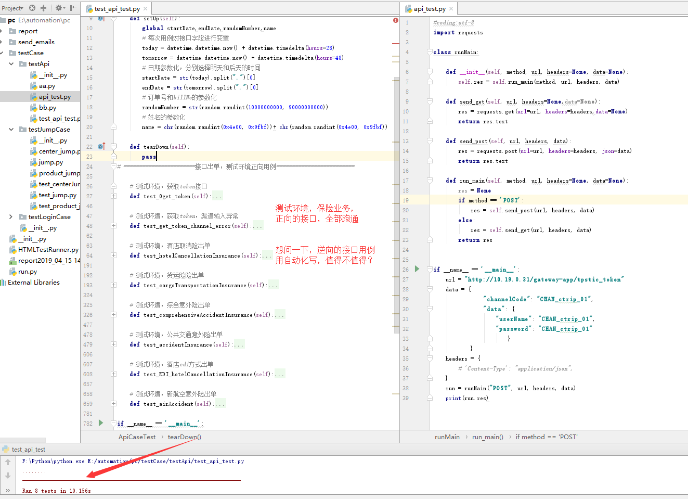
Task: Click the up arrow in Run panel
Action: [x=8, y=462]
